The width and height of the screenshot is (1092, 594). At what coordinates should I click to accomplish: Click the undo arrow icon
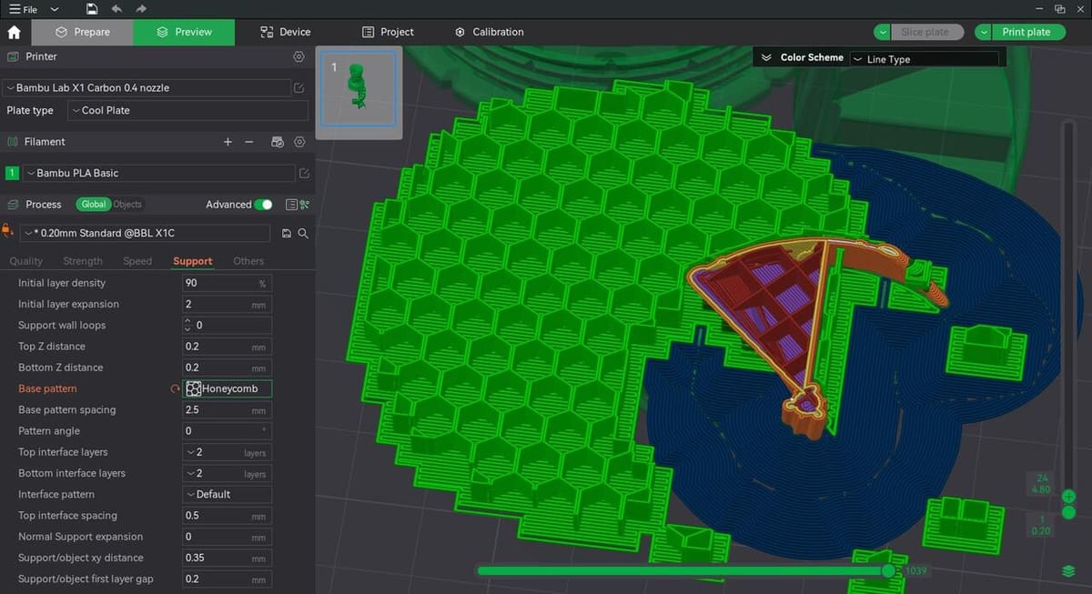116,9
